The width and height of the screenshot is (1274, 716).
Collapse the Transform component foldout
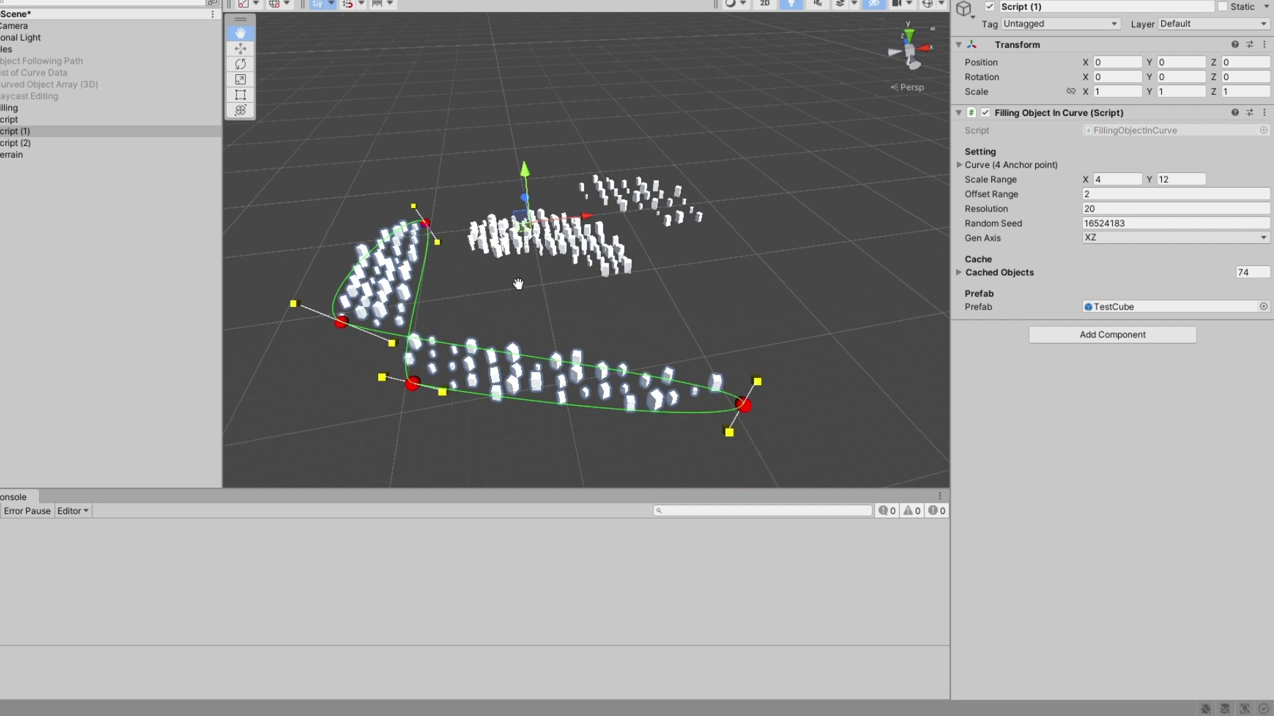click(x=959, y=44)
